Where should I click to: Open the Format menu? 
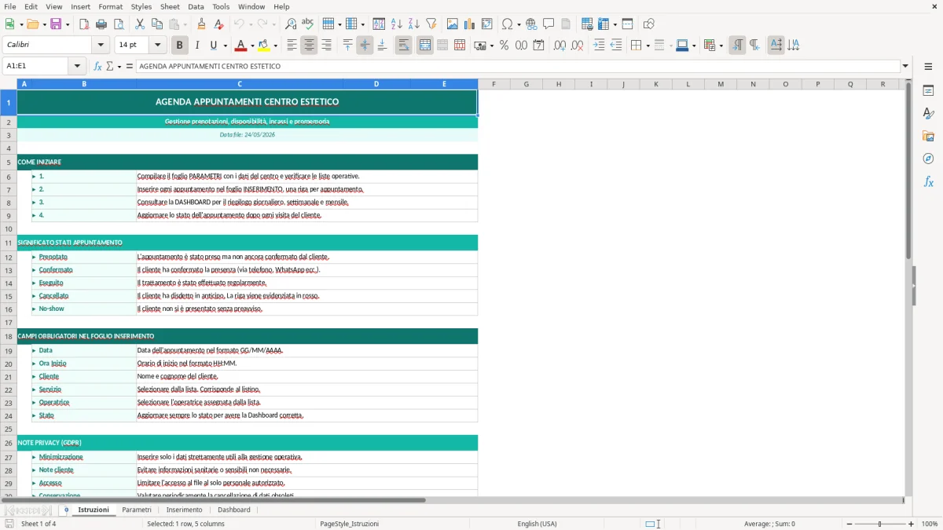point(111,6)
